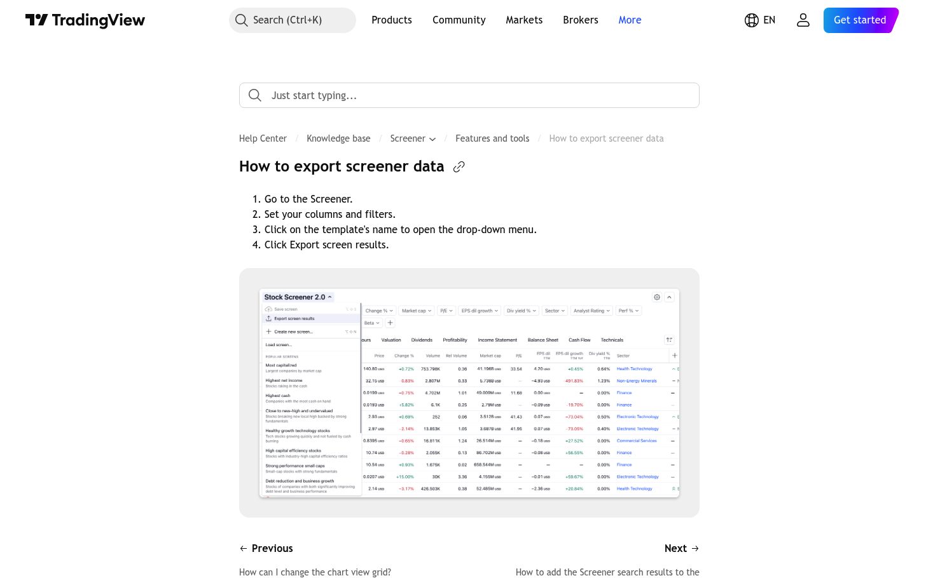Click the step about the template's name drop-down

pos(401,229)
